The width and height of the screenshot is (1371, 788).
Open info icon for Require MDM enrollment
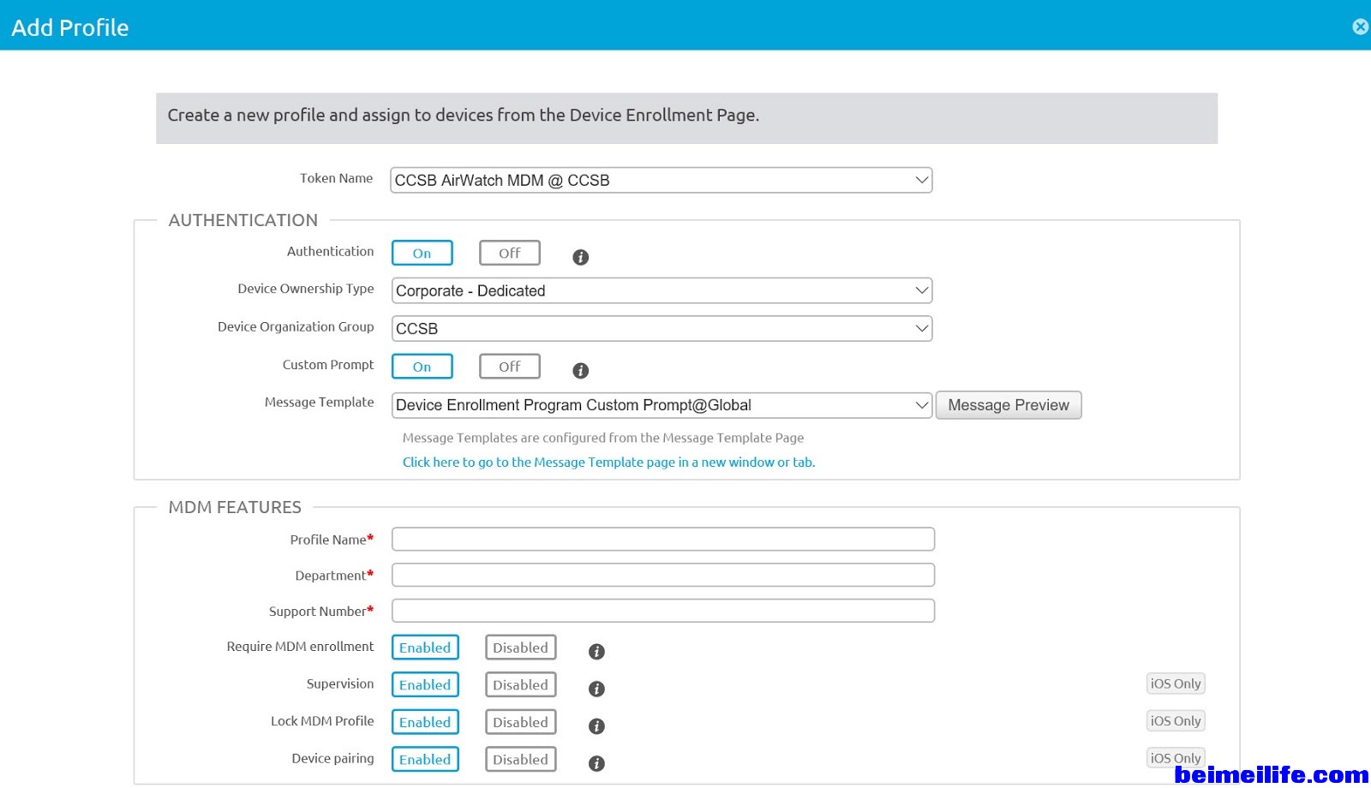[596, 652]
